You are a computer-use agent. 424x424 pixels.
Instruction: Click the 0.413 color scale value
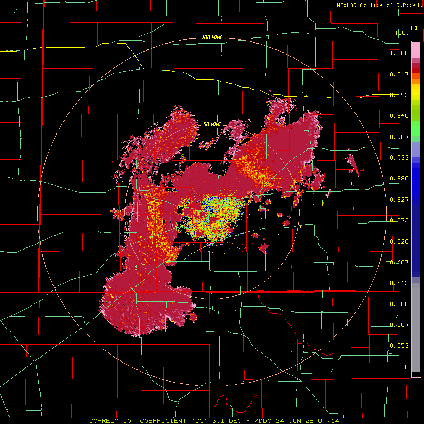[399, 283]
